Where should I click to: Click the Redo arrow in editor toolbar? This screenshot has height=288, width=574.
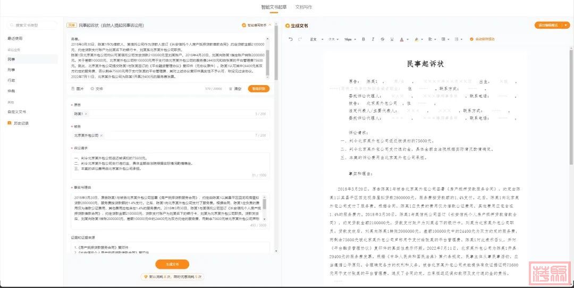300,39
